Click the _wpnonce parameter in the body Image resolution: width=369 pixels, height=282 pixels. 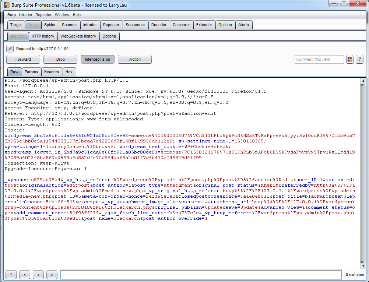pyautogui.click(x=16, y=180)
